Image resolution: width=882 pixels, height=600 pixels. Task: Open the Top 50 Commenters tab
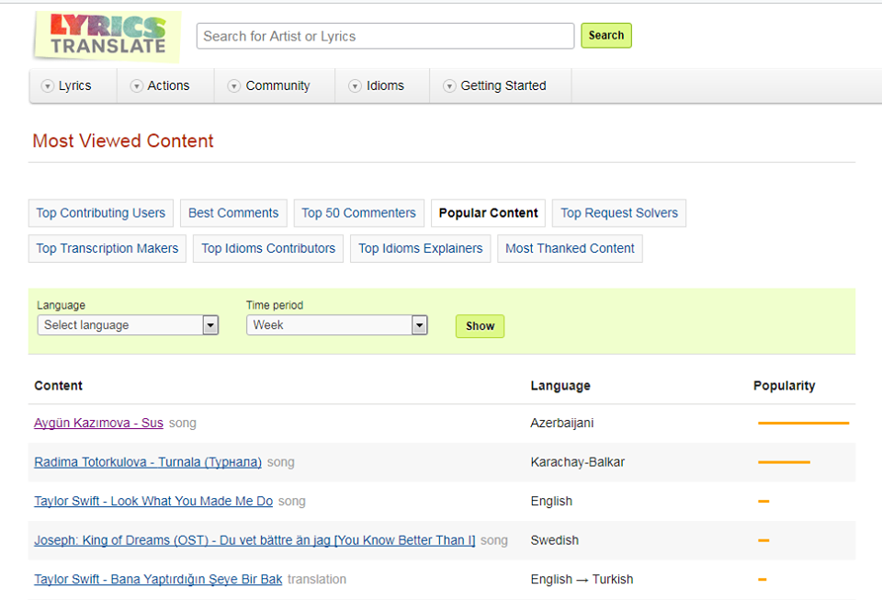[358, 213]
